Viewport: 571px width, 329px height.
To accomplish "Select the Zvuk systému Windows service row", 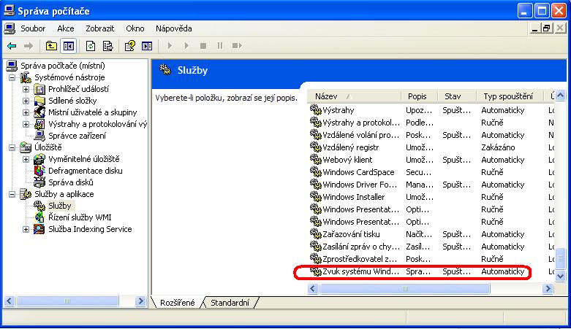I will click(361, 272).
